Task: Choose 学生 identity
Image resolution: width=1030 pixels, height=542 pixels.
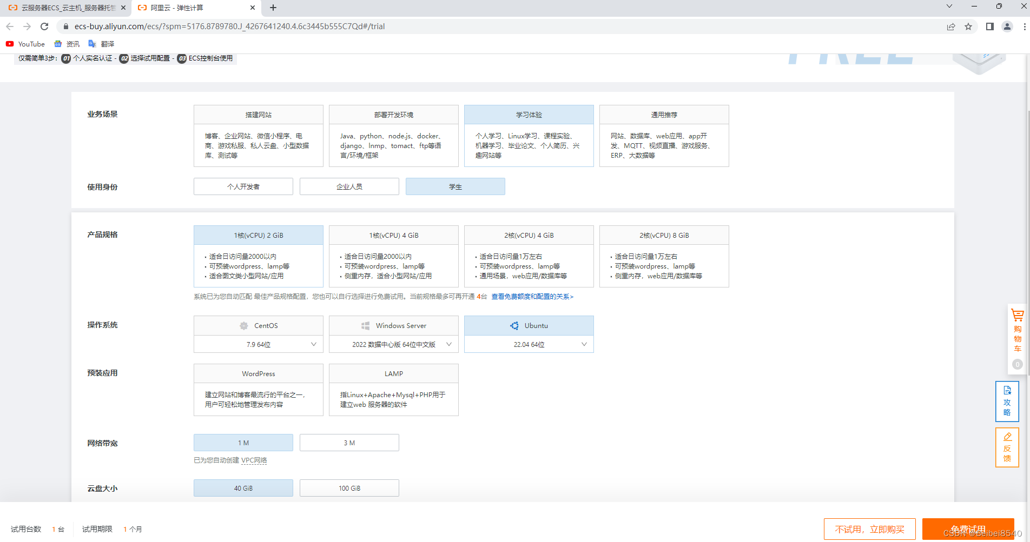Action: point(455,186)
